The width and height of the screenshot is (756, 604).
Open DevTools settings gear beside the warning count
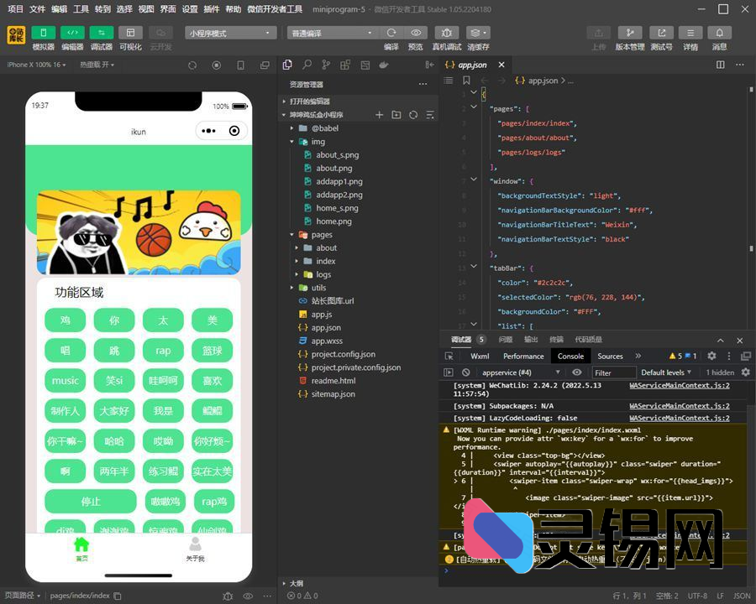(711, 356)
